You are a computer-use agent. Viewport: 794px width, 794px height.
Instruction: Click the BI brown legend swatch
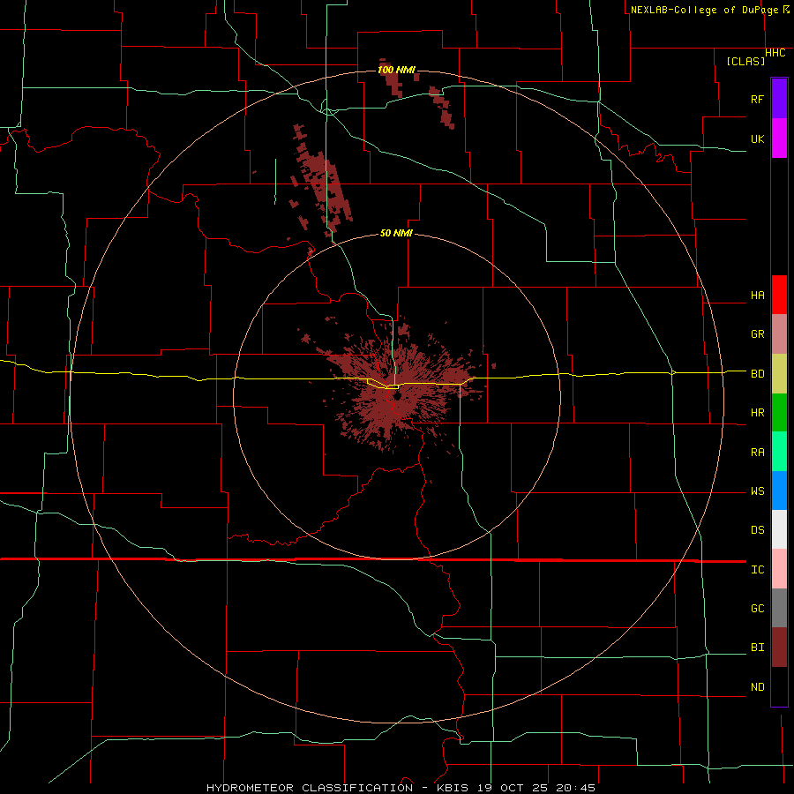coord(779,648)
